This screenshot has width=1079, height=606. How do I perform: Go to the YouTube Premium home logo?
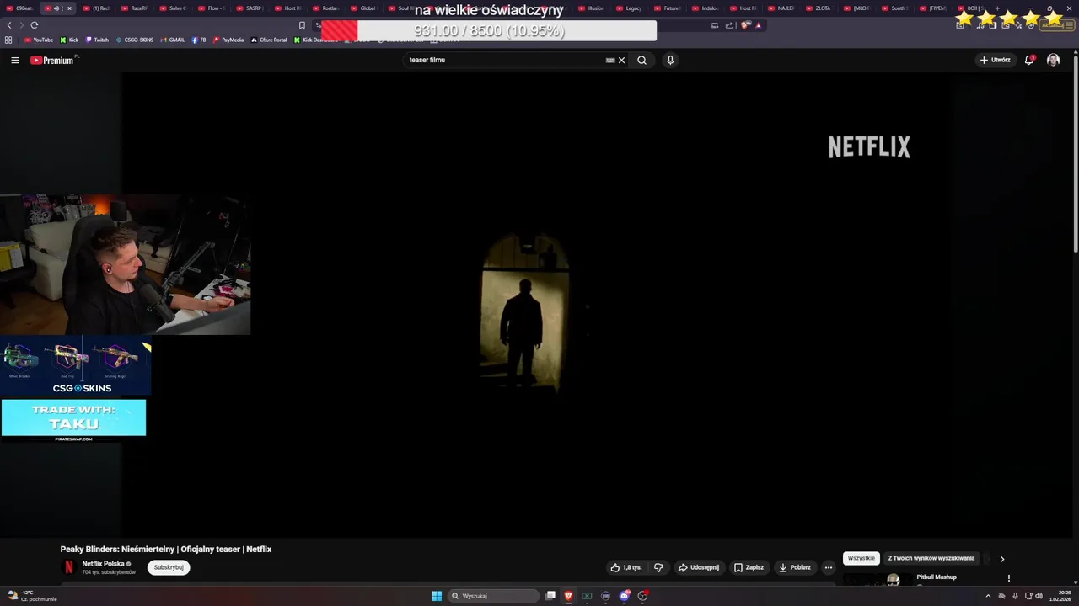click(x=52, y=60)
